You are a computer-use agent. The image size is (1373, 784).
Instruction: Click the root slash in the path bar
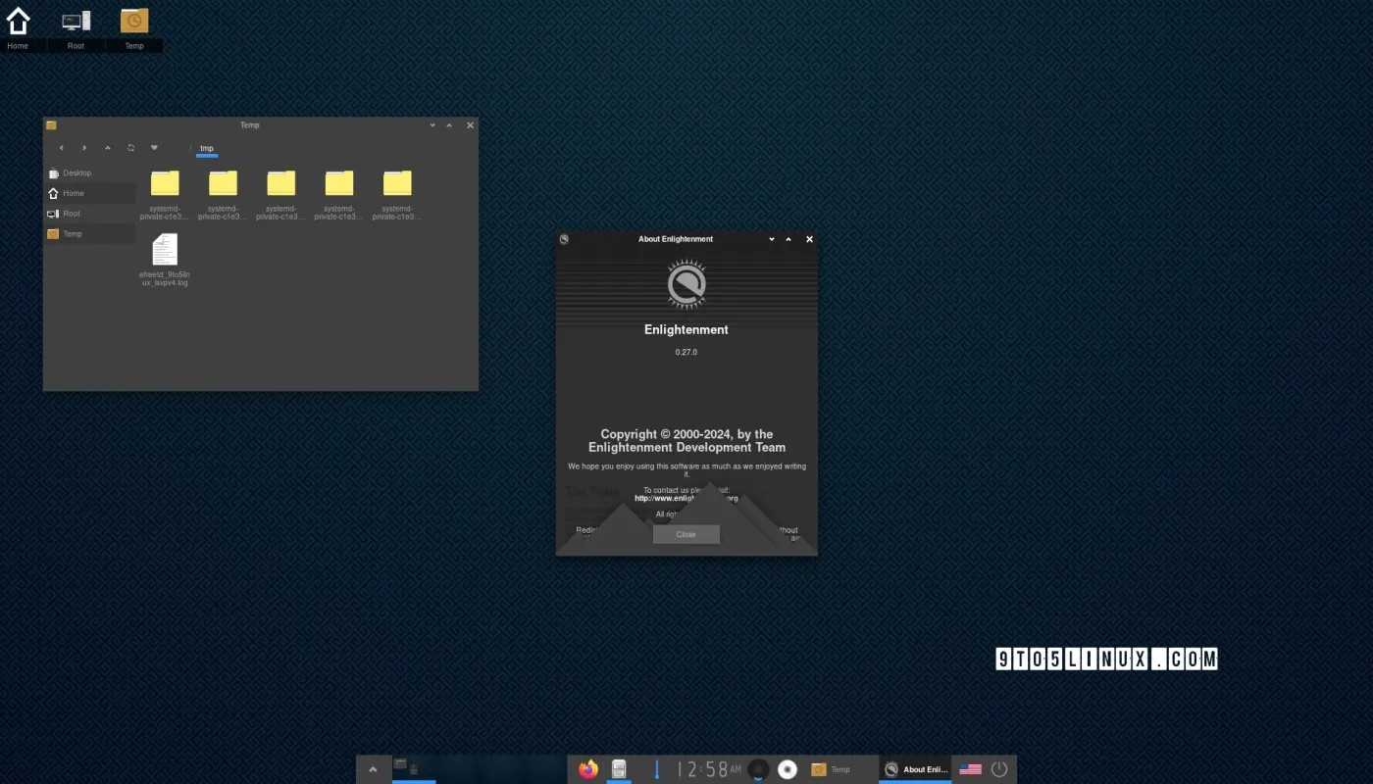(x=190, y=149)
